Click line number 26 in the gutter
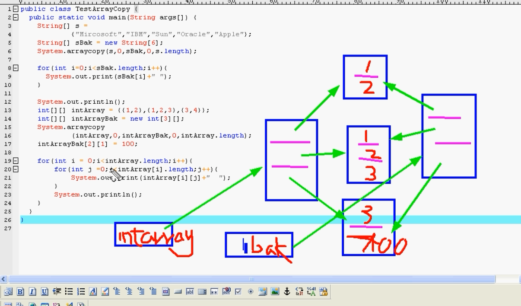The image size is (521, 306). click(8, 220)
